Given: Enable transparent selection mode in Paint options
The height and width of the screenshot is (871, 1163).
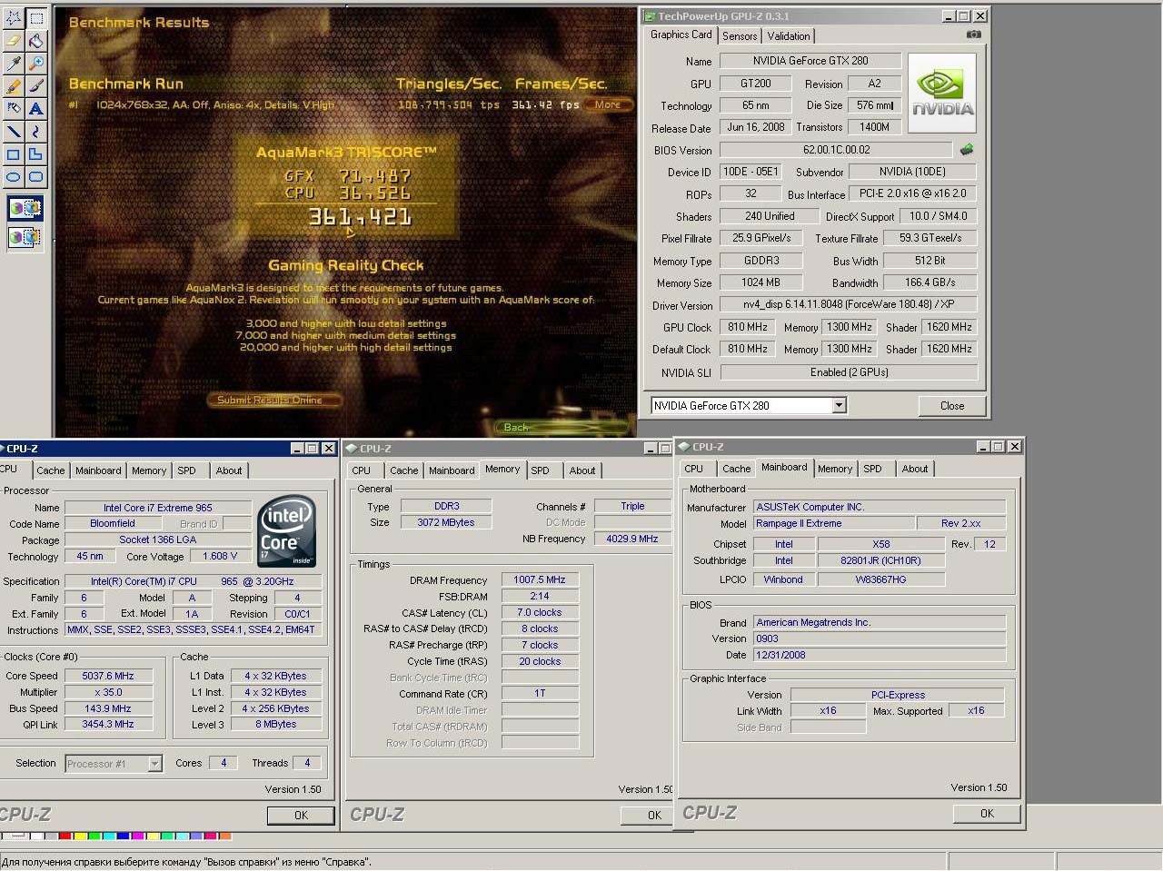Looking at the screenshot, I should pos(25,237).
